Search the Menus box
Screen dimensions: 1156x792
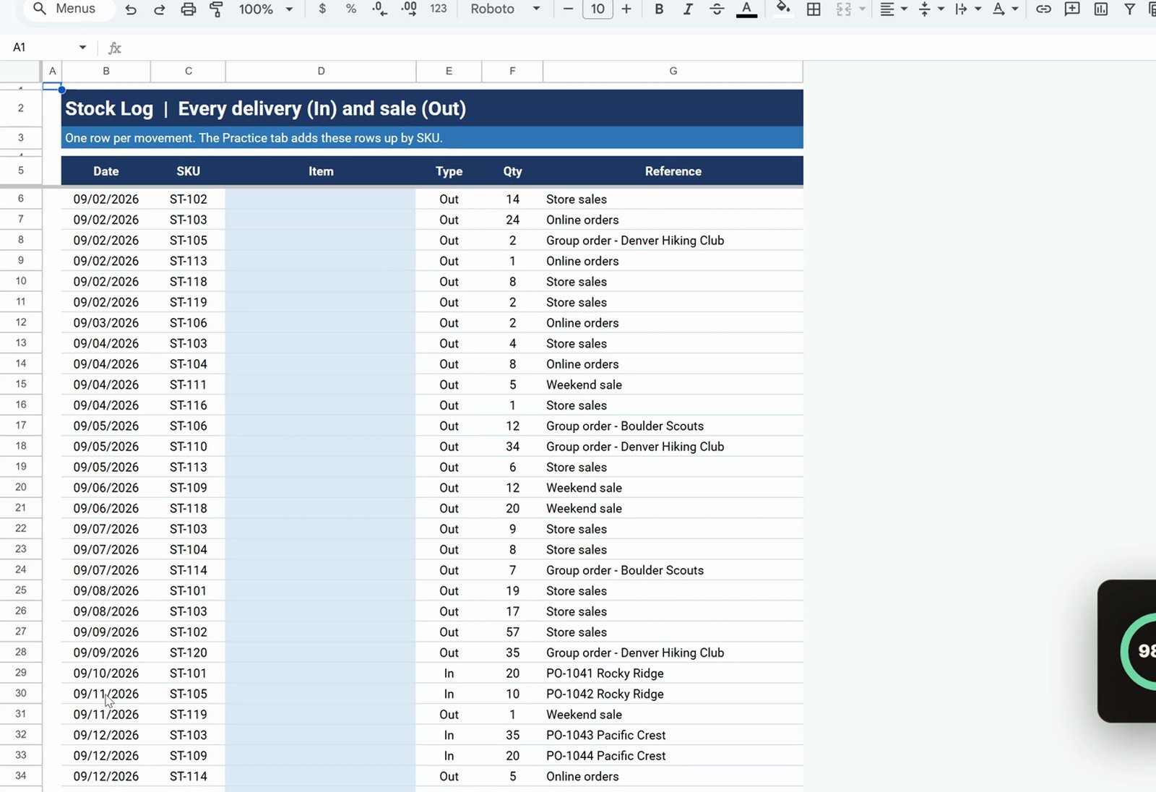(70, 9)
